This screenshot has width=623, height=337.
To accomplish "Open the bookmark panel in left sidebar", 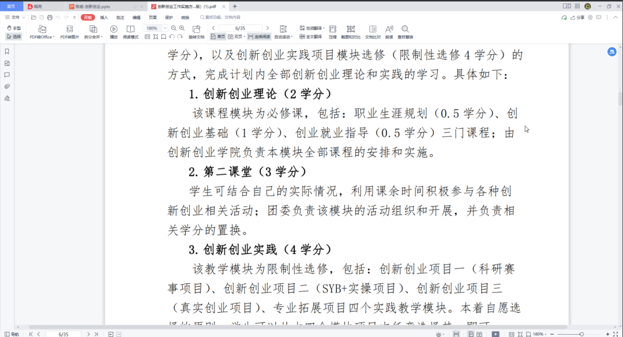I will click(7, 51).
